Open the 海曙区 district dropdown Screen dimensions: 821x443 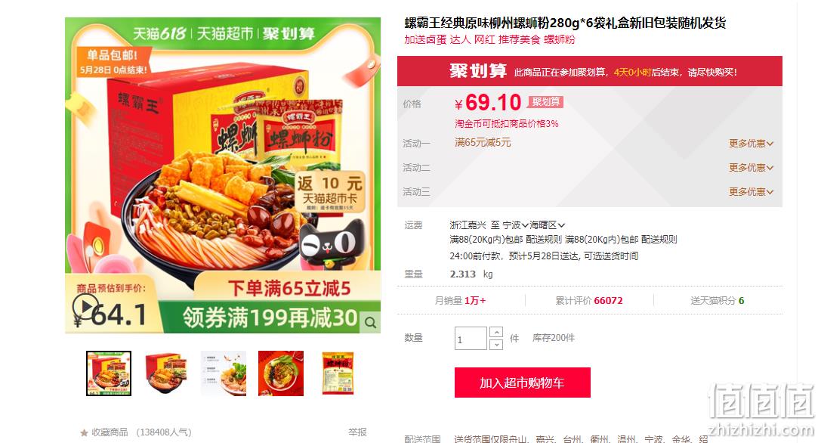pos(547,225)
